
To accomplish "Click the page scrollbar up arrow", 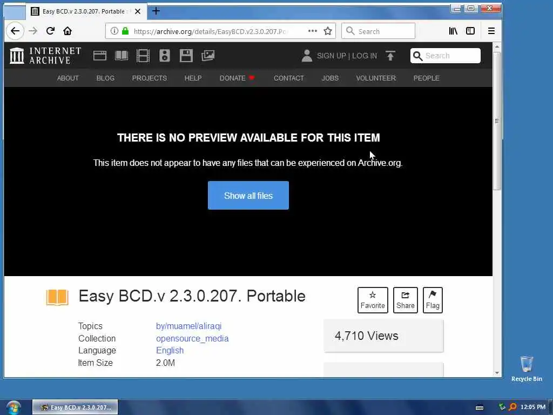I will point(497,46).
